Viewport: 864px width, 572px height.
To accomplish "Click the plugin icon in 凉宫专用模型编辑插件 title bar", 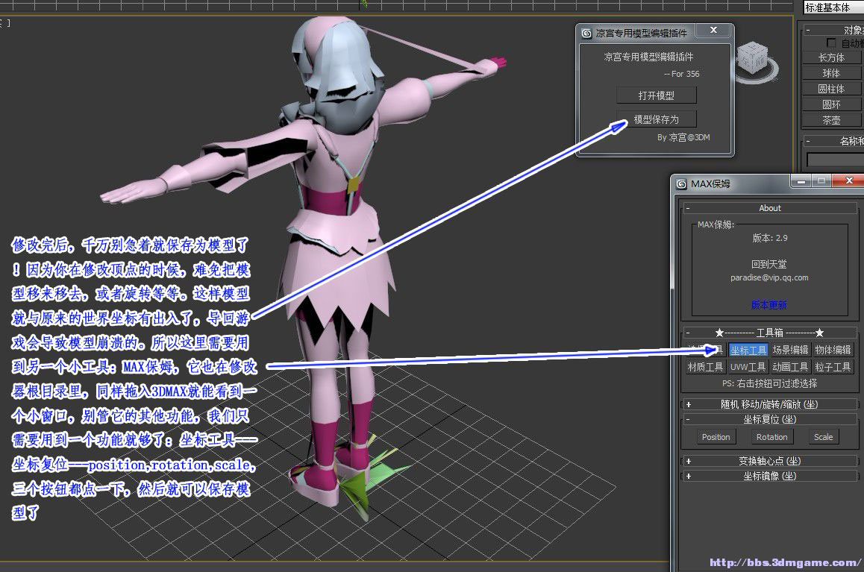I will pyautogui.click(x=586, y=32).
